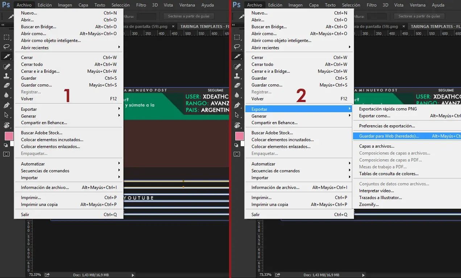Click pink foreground color swatch, right screenshot
Image resolution: width=461 pixels, height=278 pixels.
[239, 136]
